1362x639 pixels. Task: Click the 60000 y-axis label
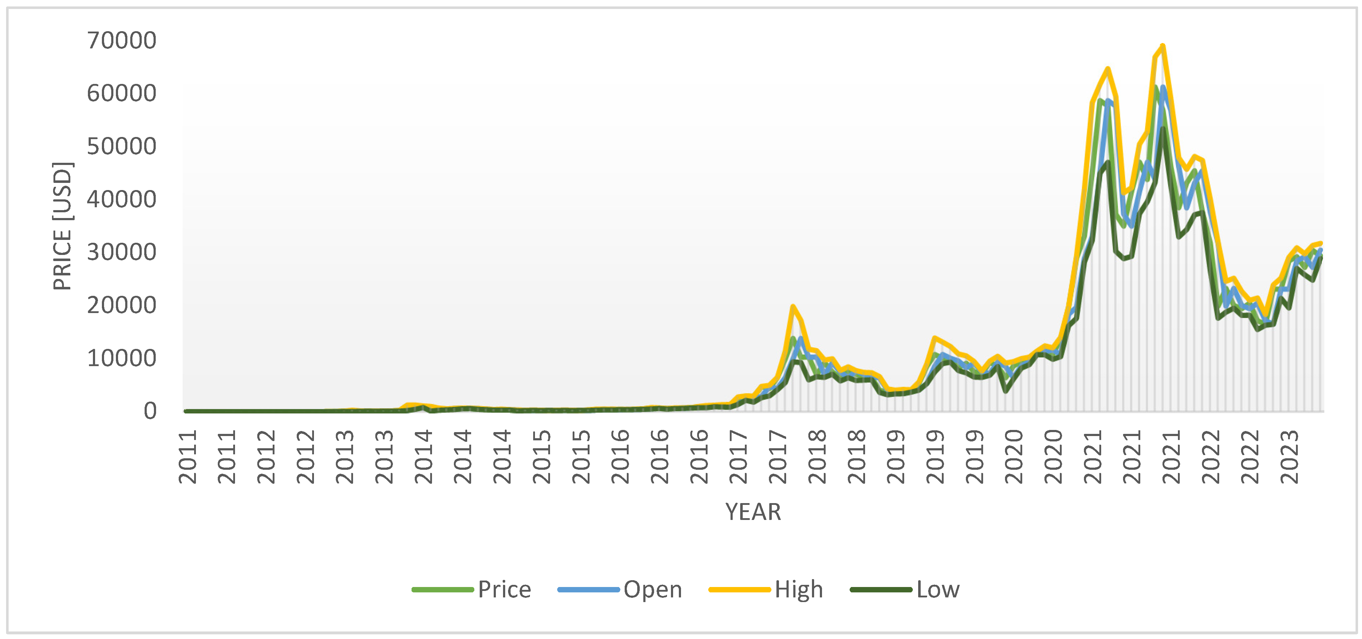click(122, 94)
